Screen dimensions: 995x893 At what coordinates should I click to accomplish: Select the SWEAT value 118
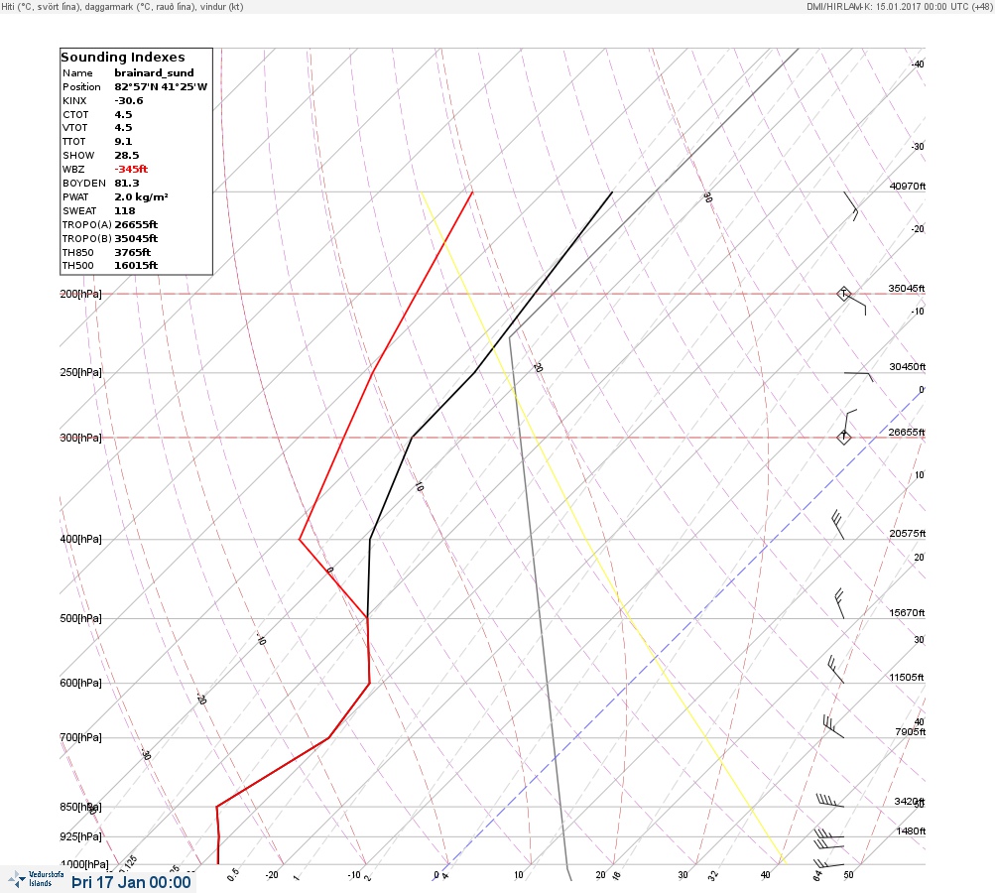124,210
